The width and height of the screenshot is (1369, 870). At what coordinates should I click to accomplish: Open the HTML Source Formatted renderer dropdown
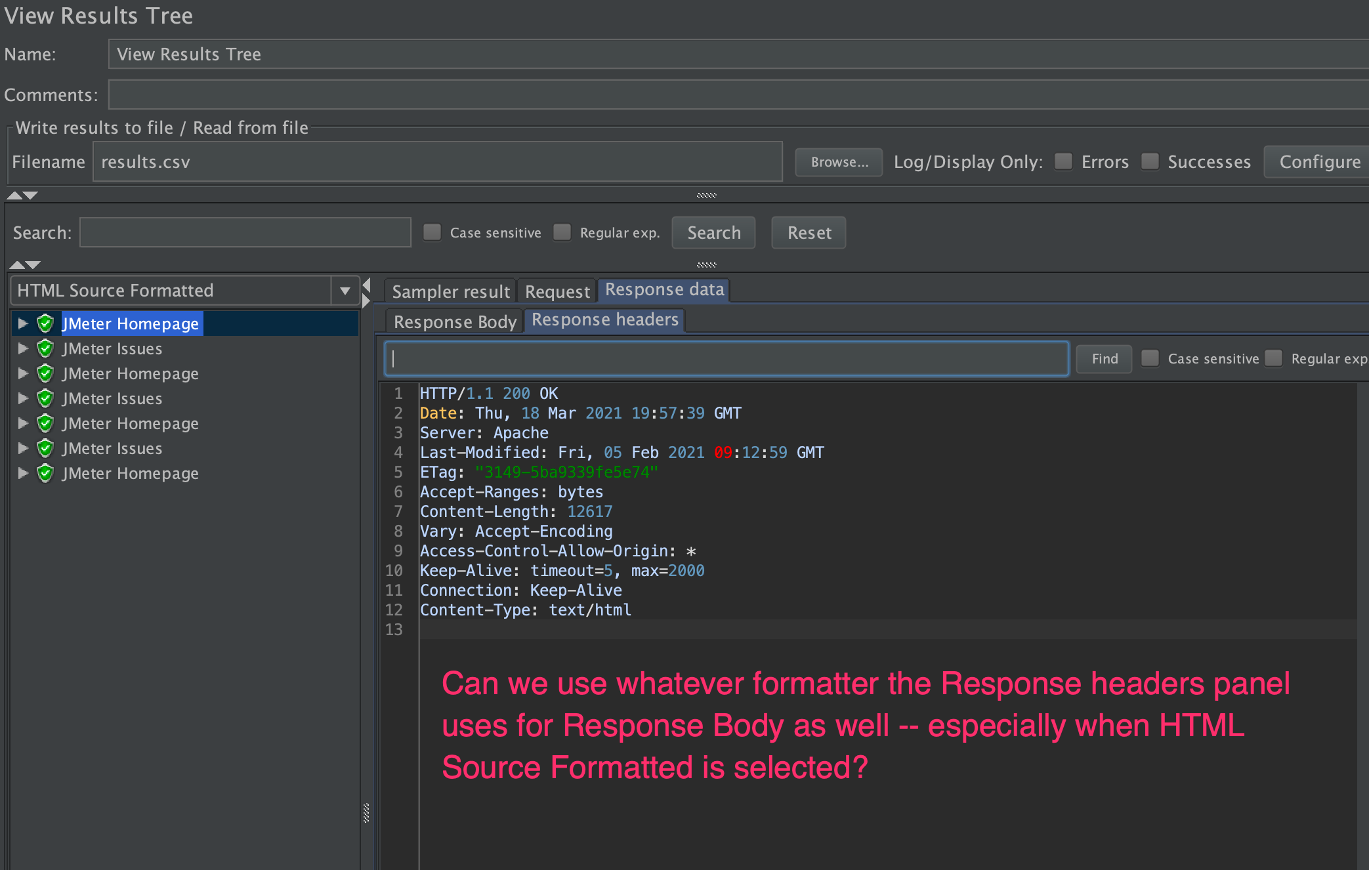pos(345,291)
